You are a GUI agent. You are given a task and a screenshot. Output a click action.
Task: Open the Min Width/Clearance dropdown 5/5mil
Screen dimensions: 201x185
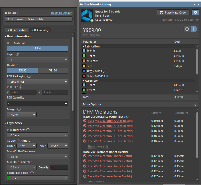[38, 157]
